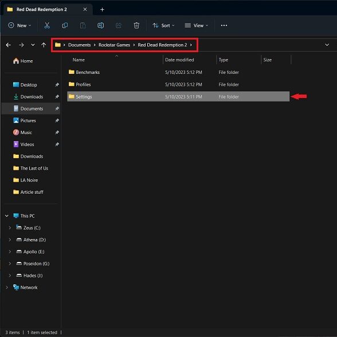Screen dimensions: 337x337
Task: Open a new tab with plus button
Action: coord(102,9)
